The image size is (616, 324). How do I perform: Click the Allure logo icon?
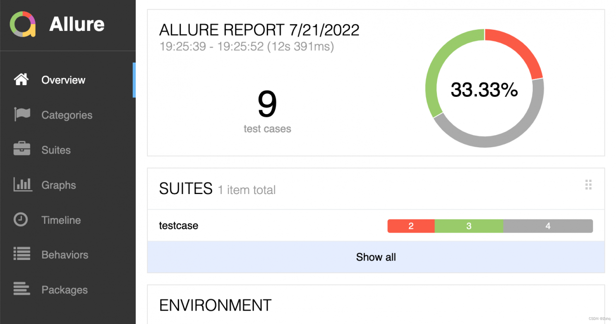click(x=23, y=24)
